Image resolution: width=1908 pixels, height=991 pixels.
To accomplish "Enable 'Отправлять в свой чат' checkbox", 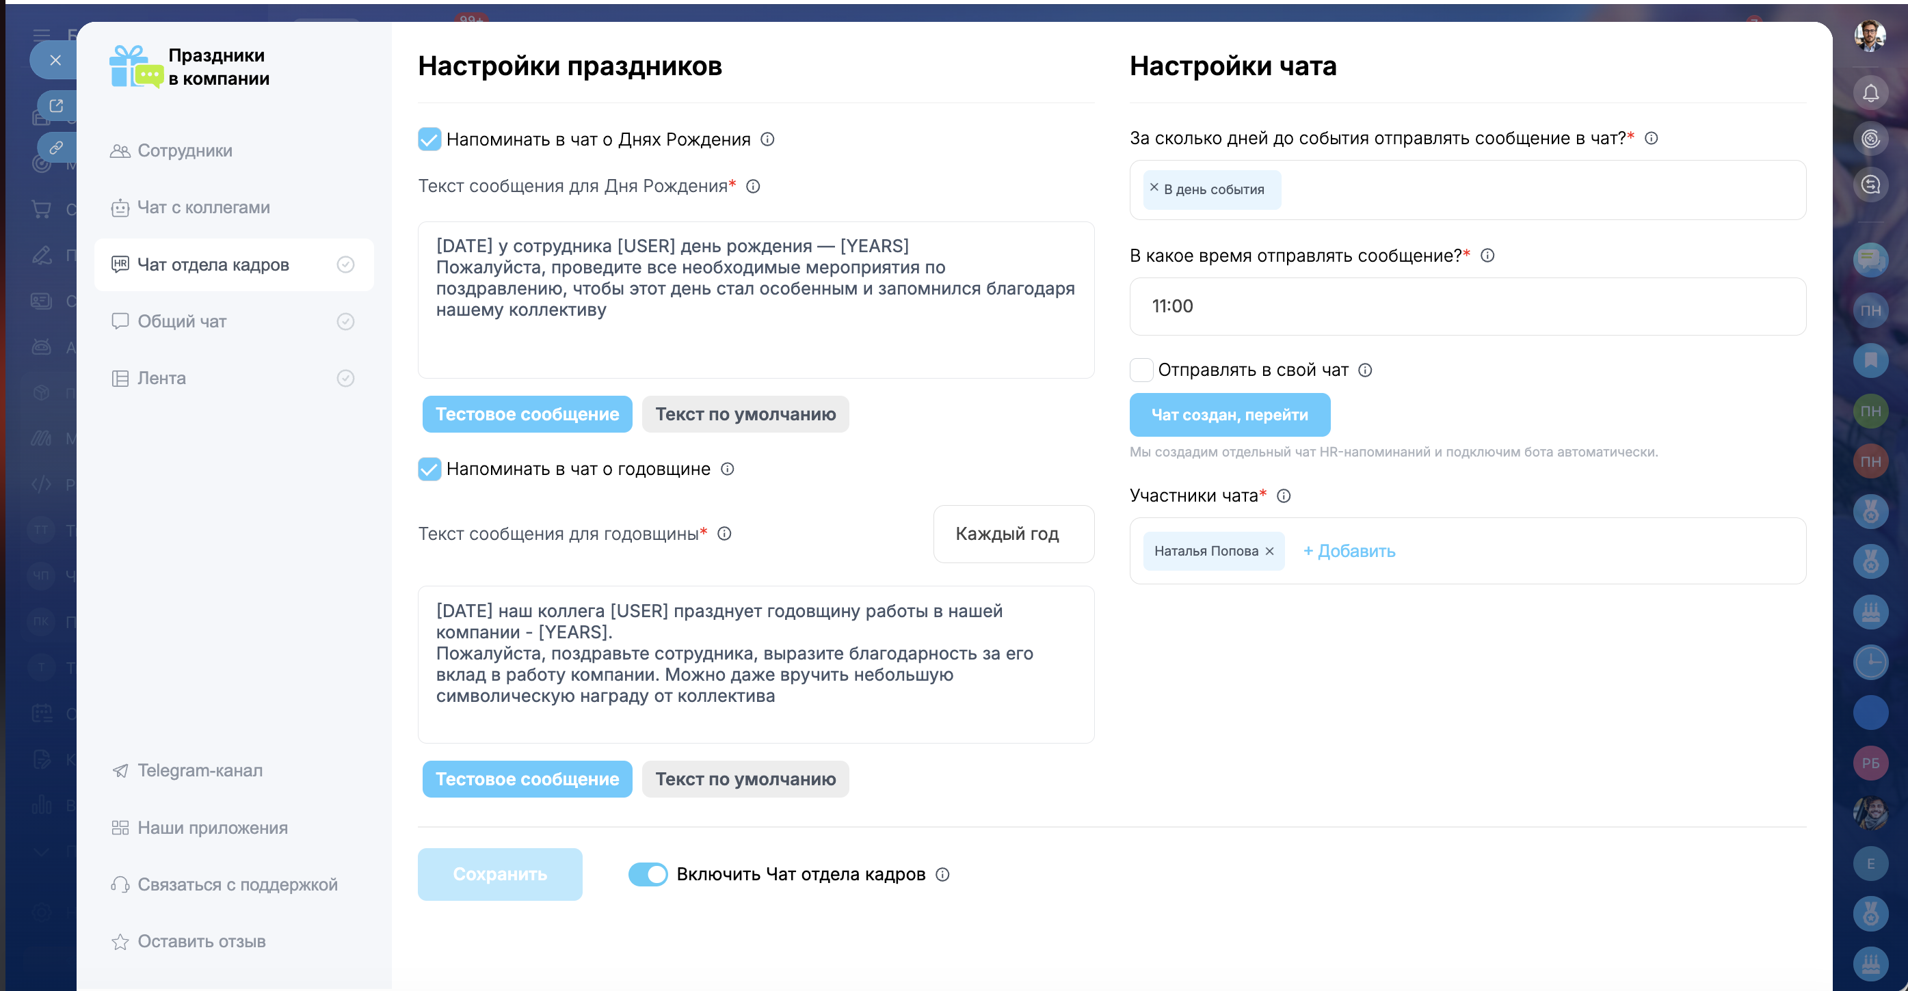I will [1141, 370].
